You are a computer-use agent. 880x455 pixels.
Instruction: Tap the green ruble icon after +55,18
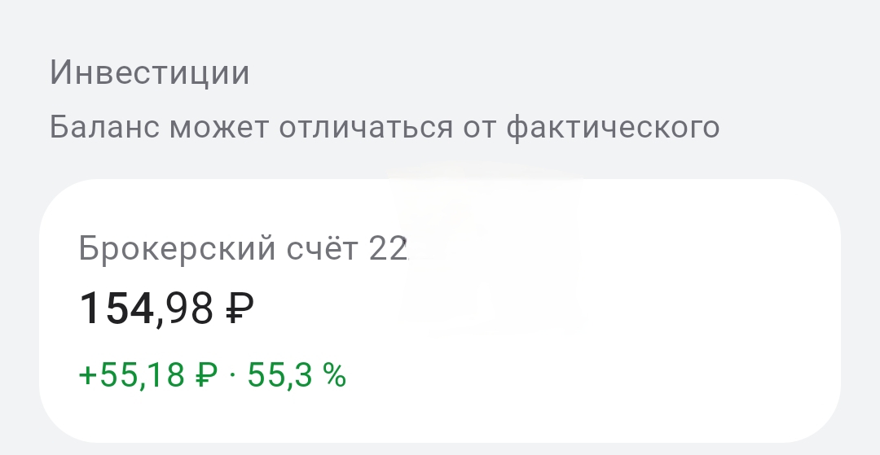click(x=206, y=376)
